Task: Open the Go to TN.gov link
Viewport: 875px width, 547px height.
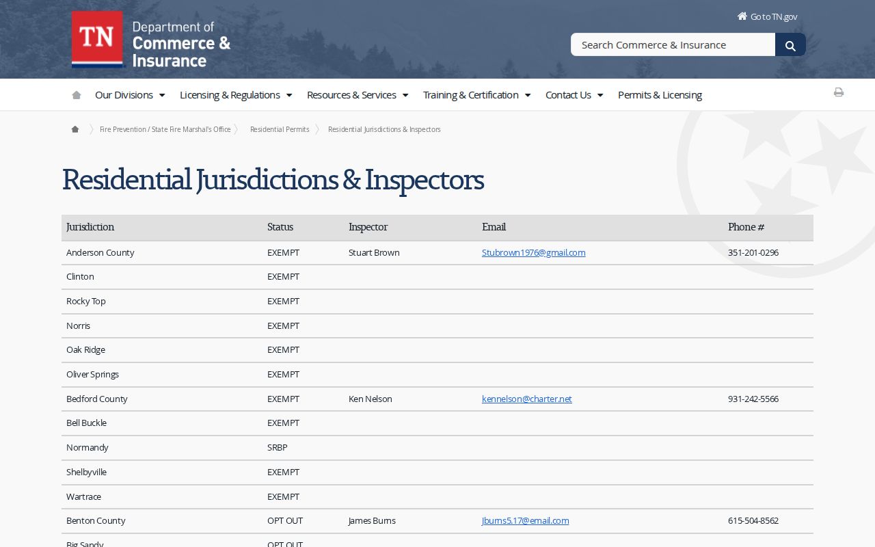Action: 774,16
